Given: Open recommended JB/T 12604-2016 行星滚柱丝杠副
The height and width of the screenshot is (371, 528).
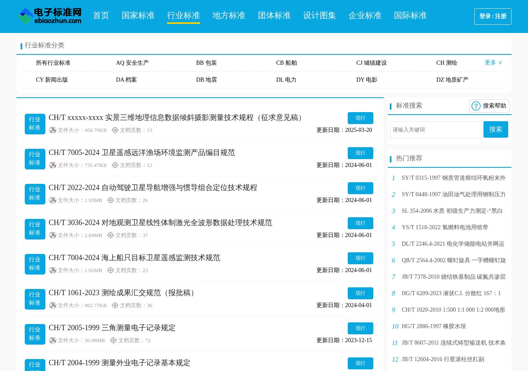Looking at the screenshot, I should click(x=443, y=359).
